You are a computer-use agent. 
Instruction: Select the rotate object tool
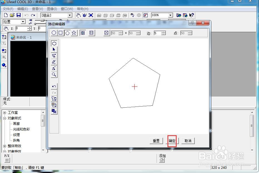(84, 15)
